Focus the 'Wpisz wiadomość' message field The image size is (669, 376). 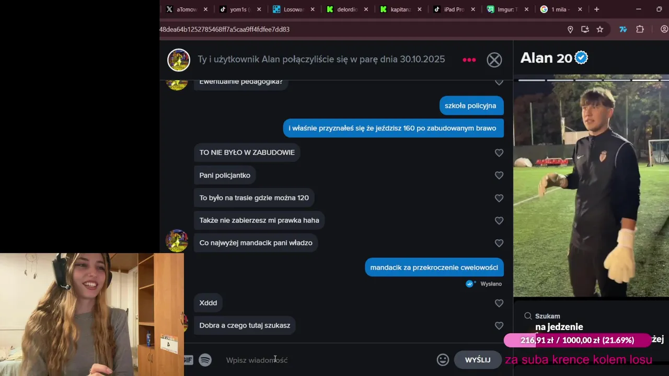coord(324,360)
